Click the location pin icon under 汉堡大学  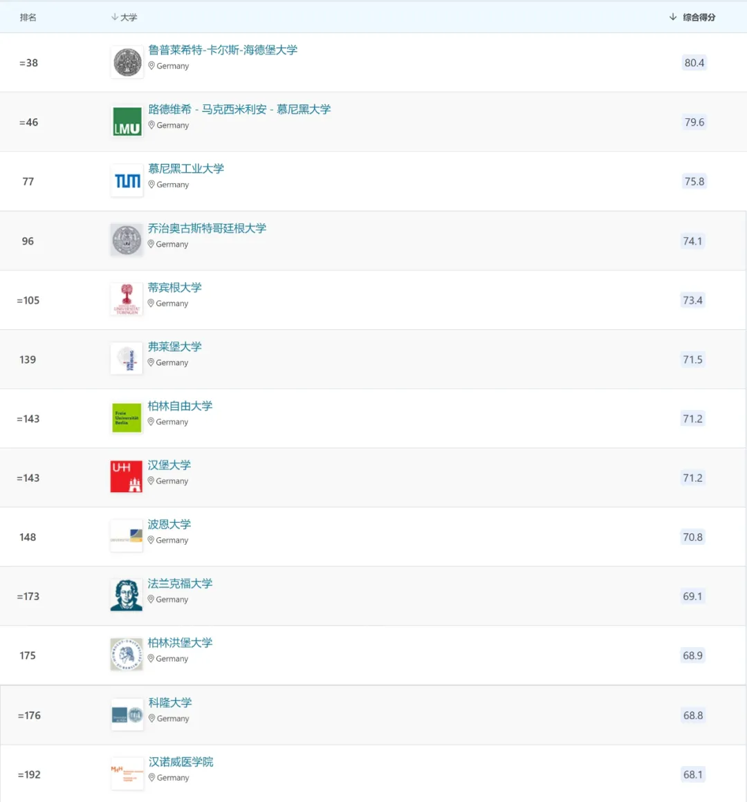[151, 481]
